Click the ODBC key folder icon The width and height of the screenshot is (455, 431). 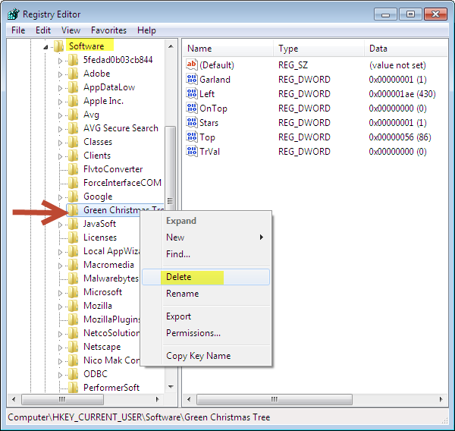73,374
